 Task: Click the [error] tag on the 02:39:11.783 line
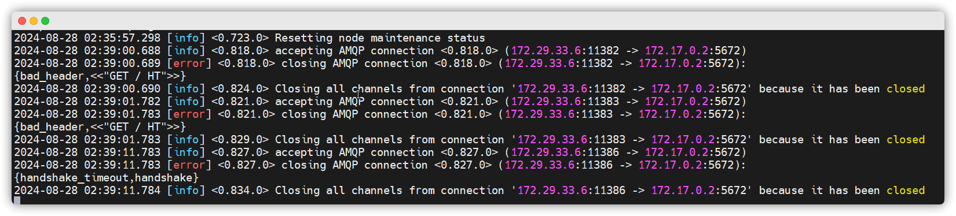tap(189, 165)
